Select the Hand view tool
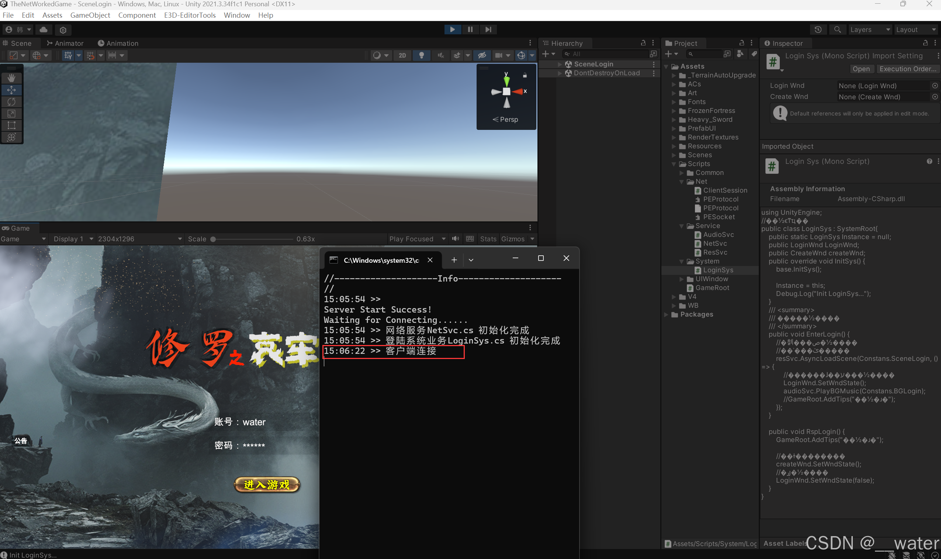The image size is (941, 559). (11, 78)
